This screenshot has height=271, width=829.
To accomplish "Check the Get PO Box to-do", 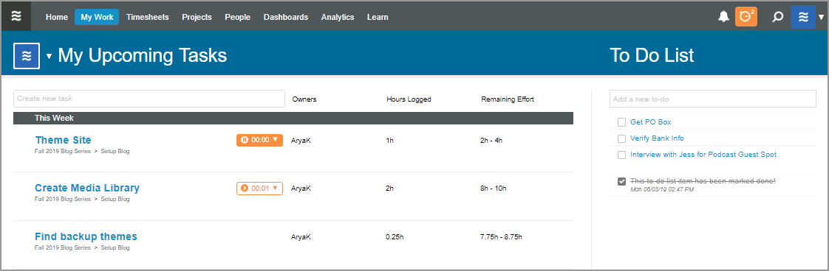I will click(622, 122).
